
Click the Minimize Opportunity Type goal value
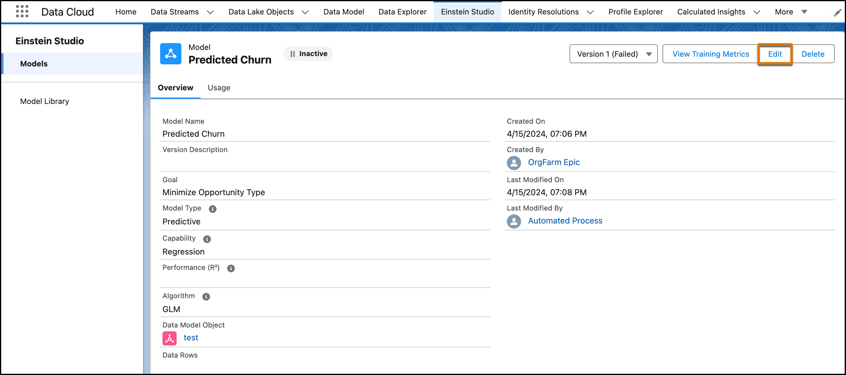click(214, 193)
